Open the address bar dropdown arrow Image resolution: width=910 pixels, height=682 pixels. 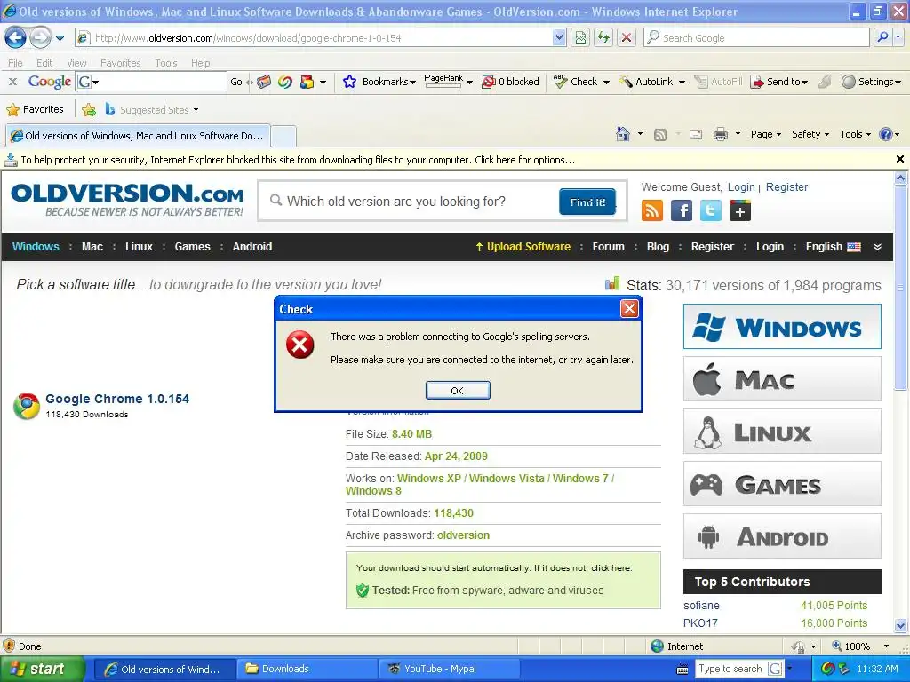pyautogui.click(x=558, y=37)
